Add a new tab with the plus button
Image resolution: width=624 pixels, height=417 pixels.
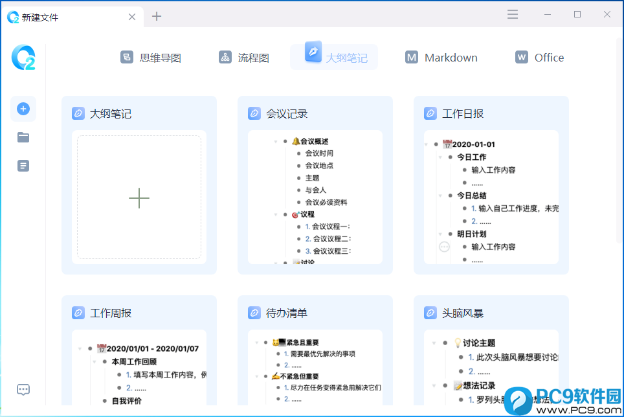pyautogui.click(x=157, y=16)
